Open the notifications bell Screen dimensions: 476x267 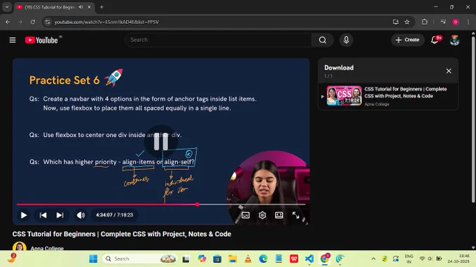[x=435, y=40]
